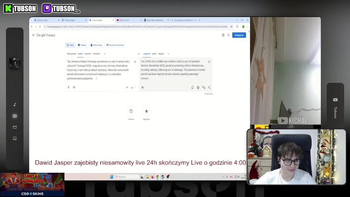Expand the target language list
Image resolution: width=350 pixels, height=197 pixels.
168,54
